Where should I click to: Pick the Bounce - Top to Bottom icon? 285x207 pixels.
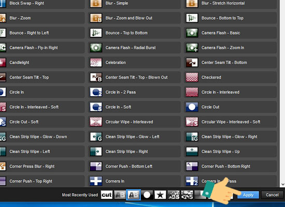coord(96,33)
